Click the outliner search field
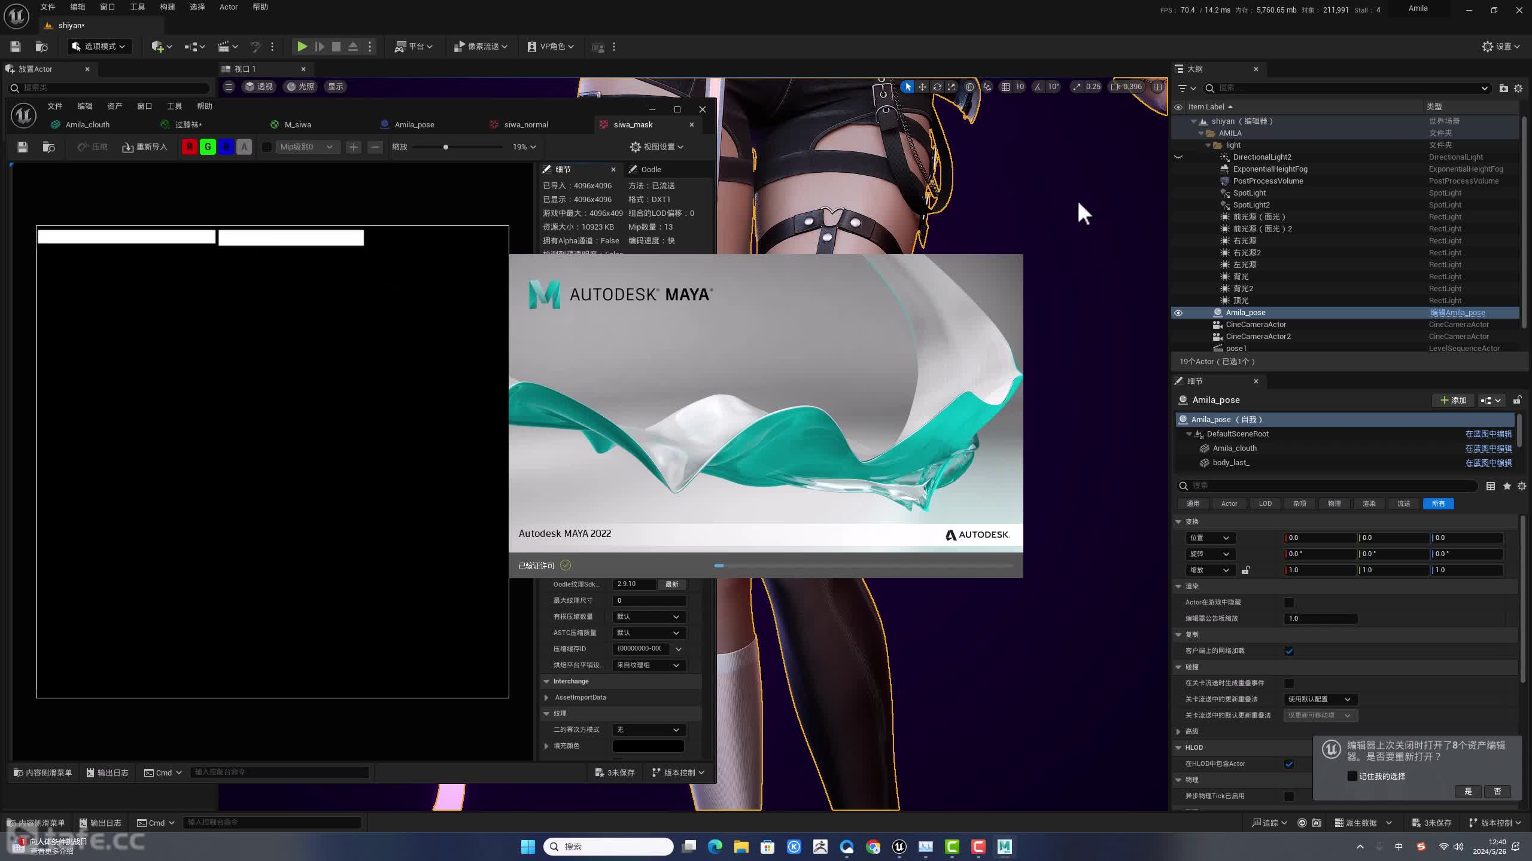Viewport: 1532px width, 861px height. click(x=1346, y=88)
